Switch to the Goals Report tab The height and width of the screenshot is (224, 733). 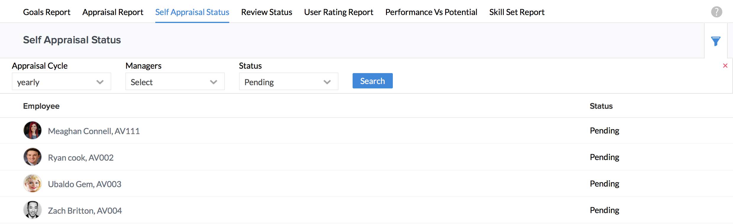tap(47, 12)
